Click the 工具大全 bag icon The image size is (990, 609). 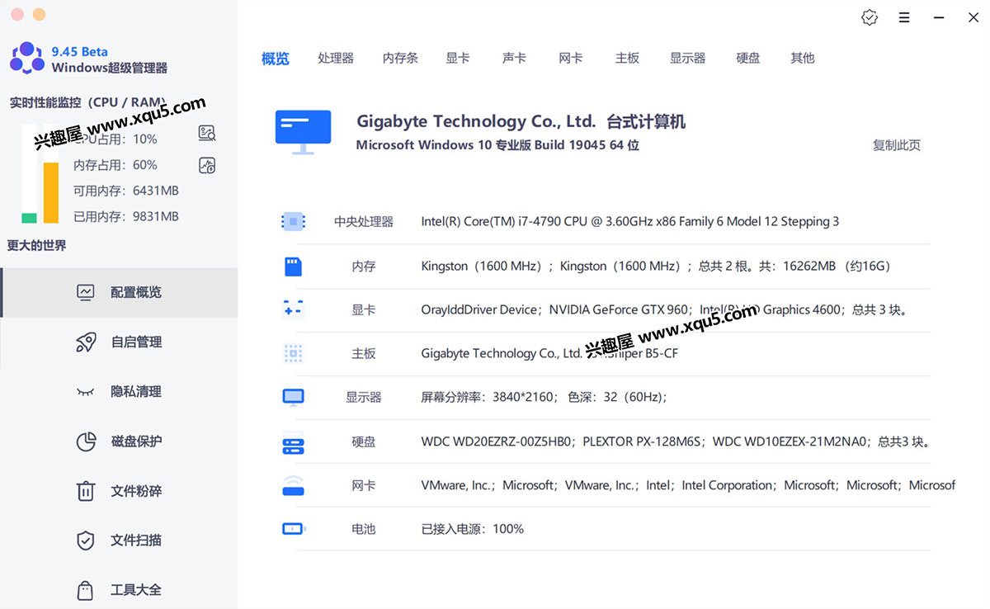pyautogui.click(x=85, y=590)
